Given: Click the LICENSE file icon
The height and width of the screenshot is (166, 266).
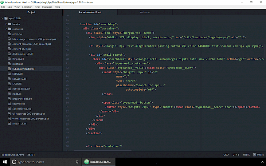Looking at the screenshot, I should pyautogui.click(x=9, y=84).
